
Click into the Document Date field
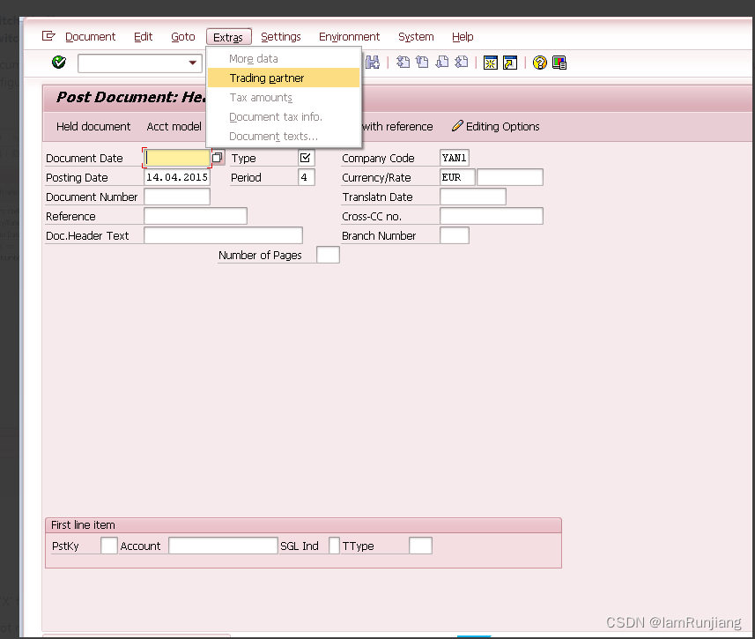177,158
